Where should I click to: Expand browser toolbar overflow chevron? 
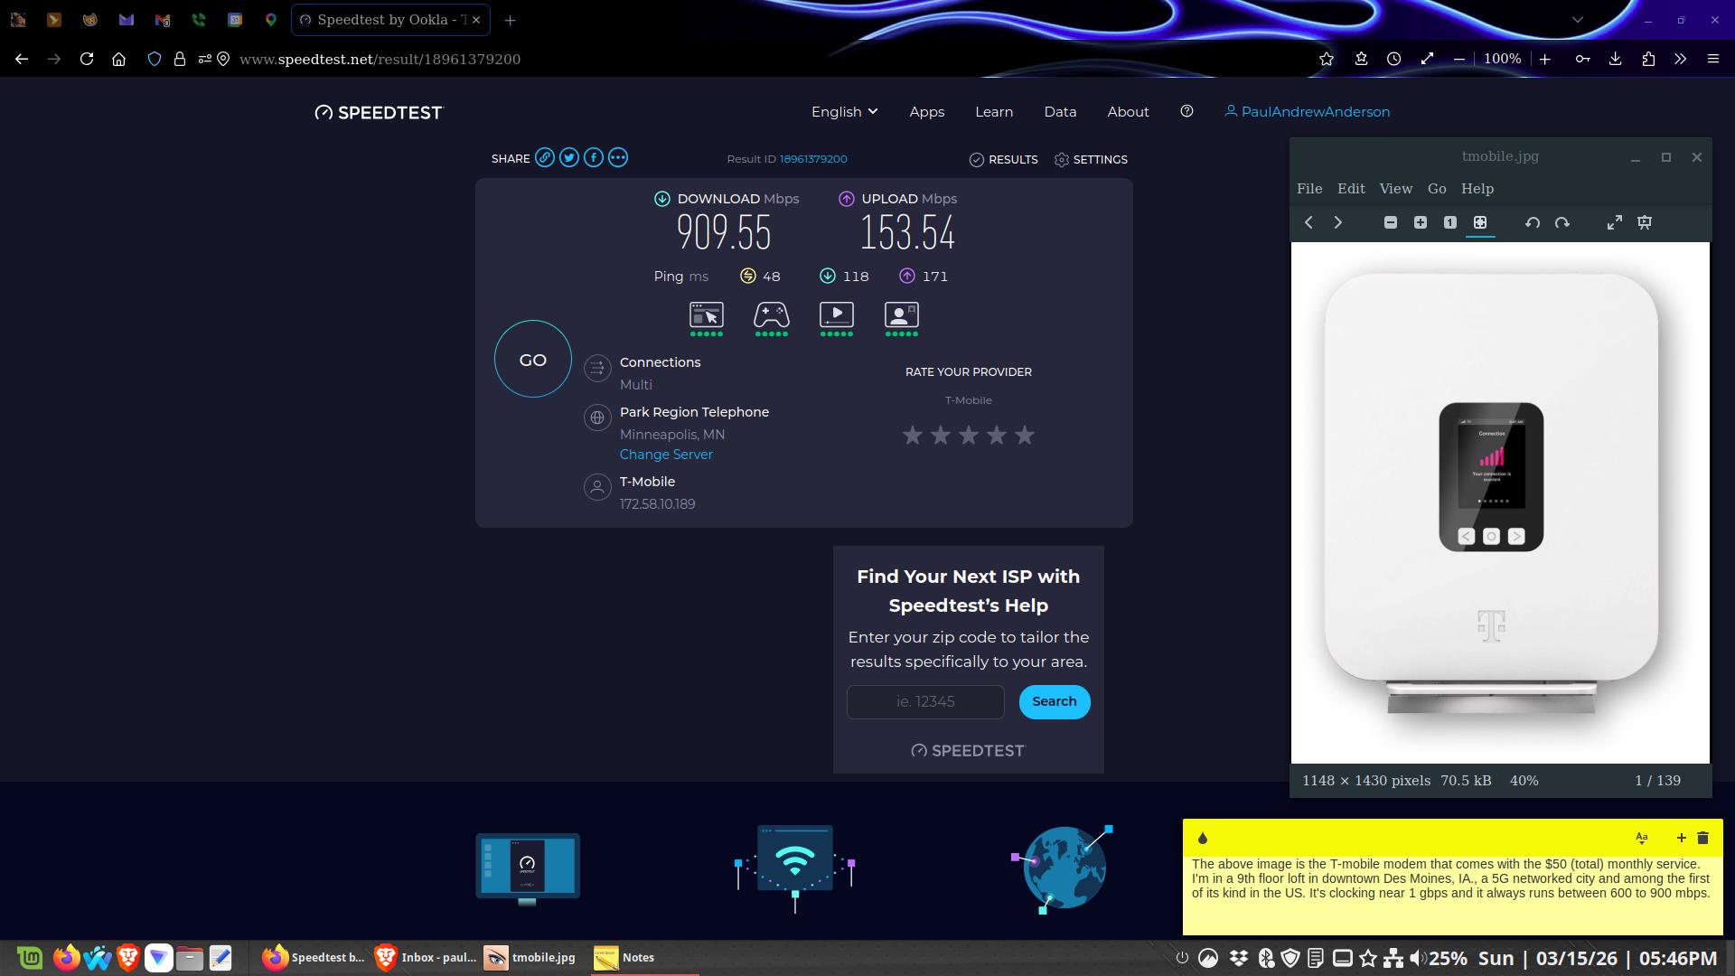coord(1680,59)
